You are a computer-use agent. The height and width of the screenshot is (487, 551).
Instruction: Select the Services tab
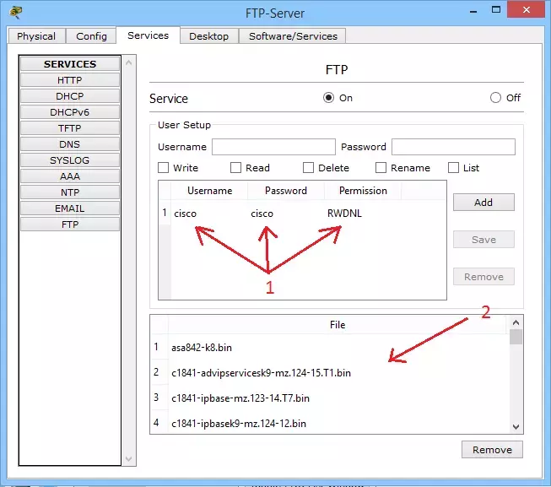[x=148, y=35]
